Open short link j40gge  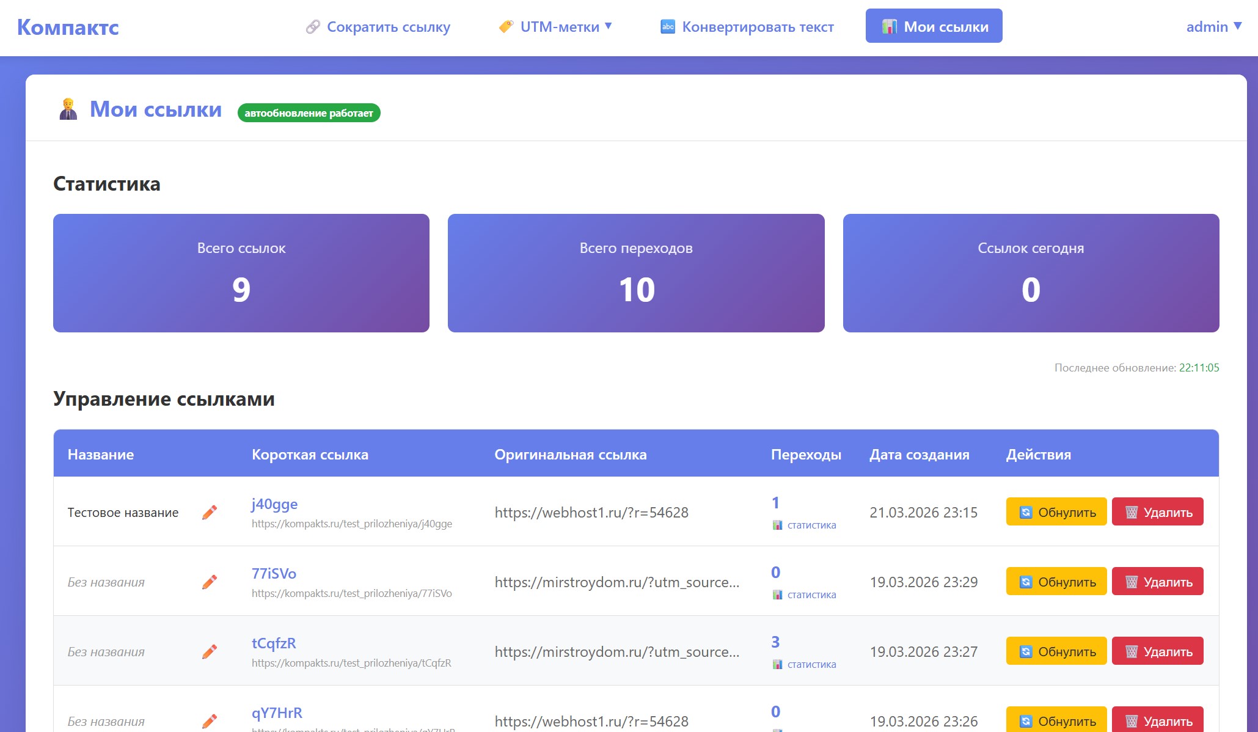pos(274,504)
